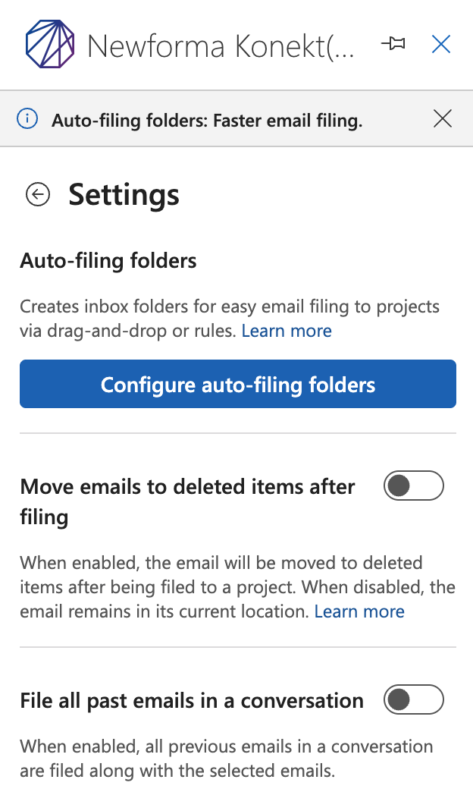Click the Faster email filing banner text
This screenshot has height=792, width=473.
click(207, 120)
